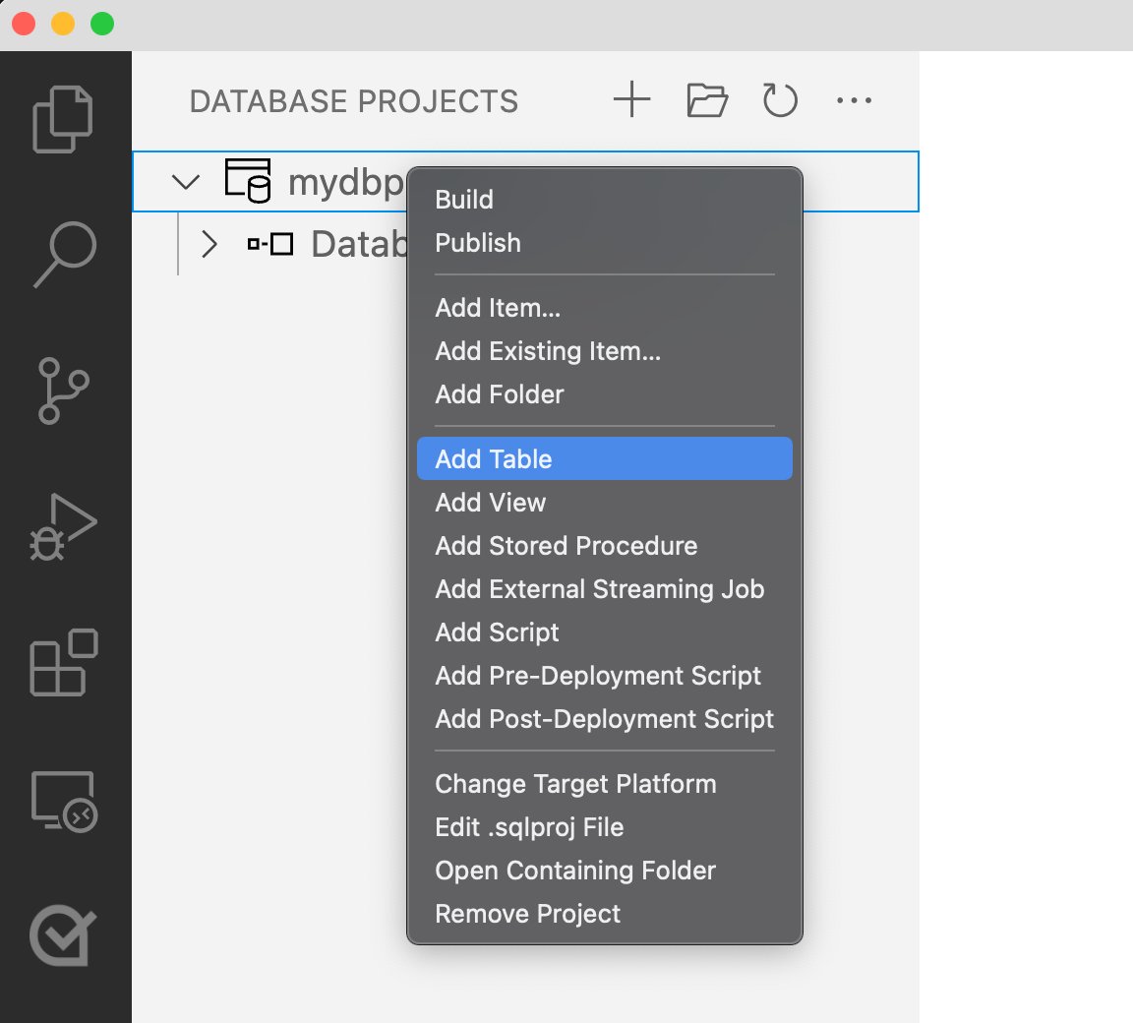Viewport: 1133px width, 1023px height.
Task: Collapse the mydbproject tree node
Action: [x=184, y=181]
